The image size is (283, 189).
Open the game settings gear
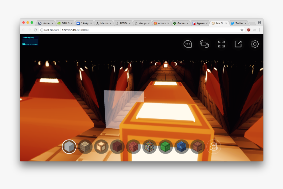pos(255,44)
